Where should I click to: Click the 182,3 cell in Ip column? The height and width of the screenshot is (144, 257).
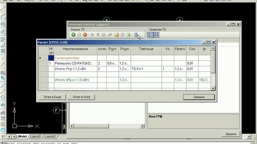(204, 80)
